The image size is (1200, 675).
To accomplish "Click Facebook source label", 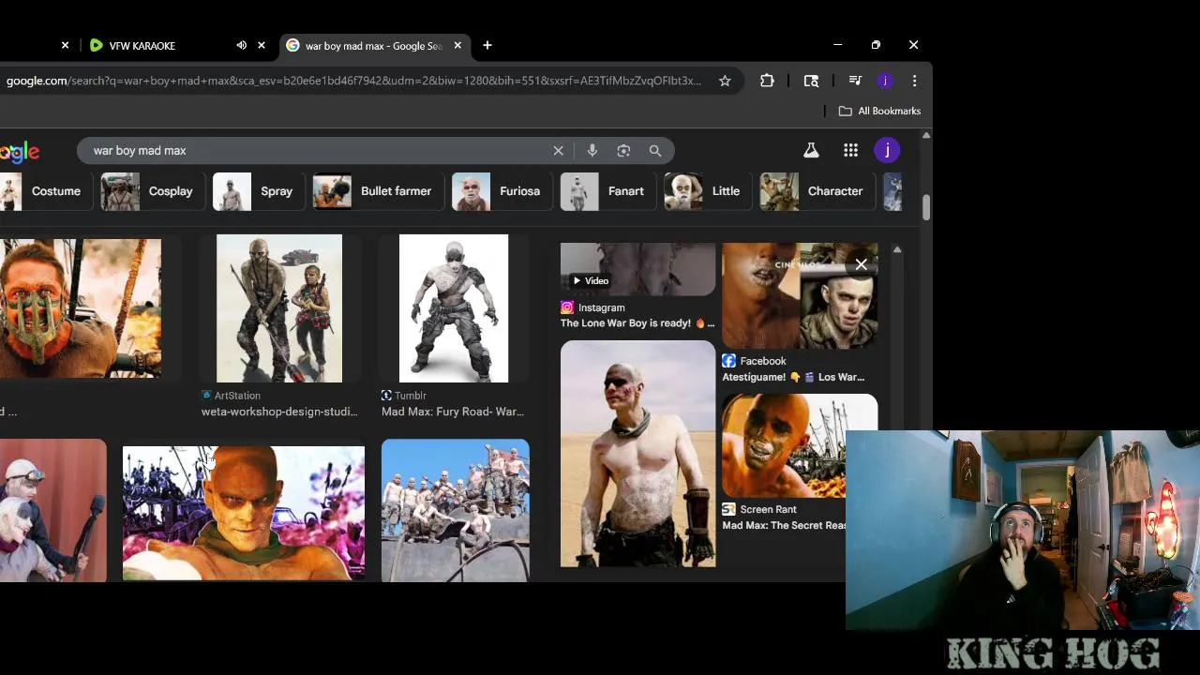I will click(763, 361).
